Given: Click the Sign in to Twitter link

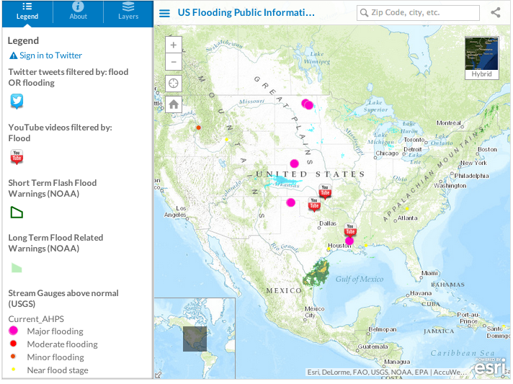Looking at the screenshot, I should click(45, 55).
